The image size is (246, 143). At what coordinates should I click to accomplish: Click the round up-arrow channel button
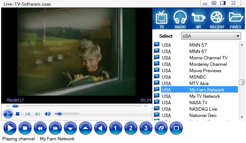pyautogui.click(x=85, y=128)
